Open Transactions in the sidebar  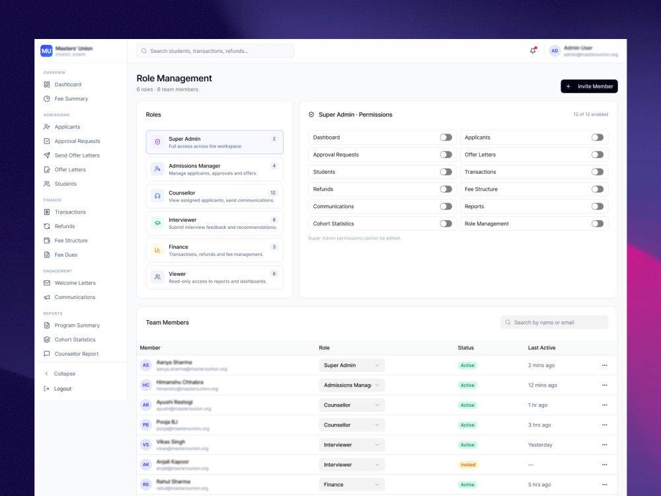click(x=65, y=212)
